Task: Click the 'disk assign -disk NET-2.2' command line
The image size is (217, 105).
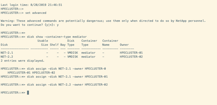Action: click(67, 85)
